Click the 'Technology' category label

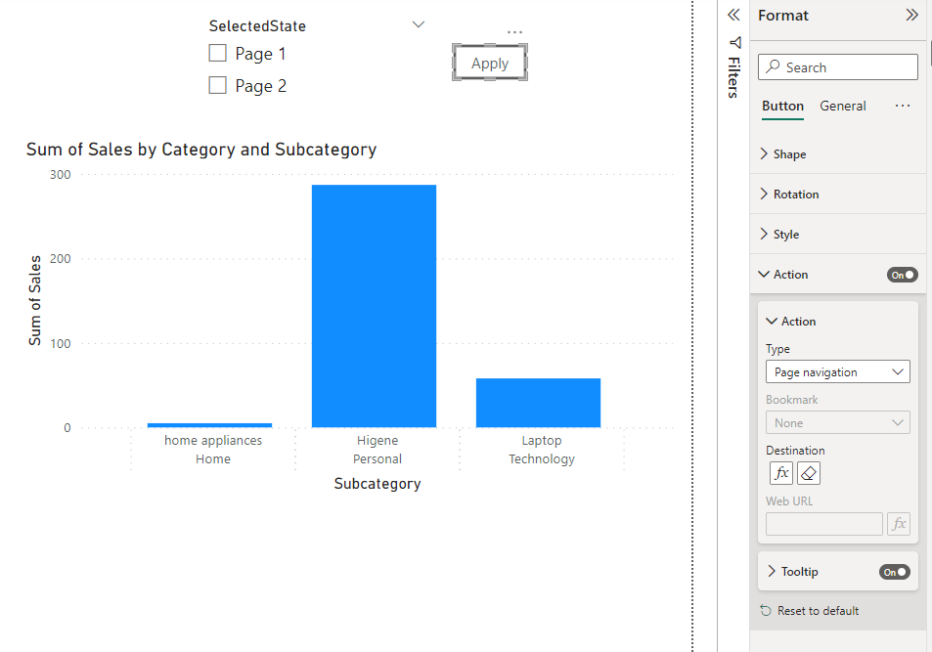542,458
